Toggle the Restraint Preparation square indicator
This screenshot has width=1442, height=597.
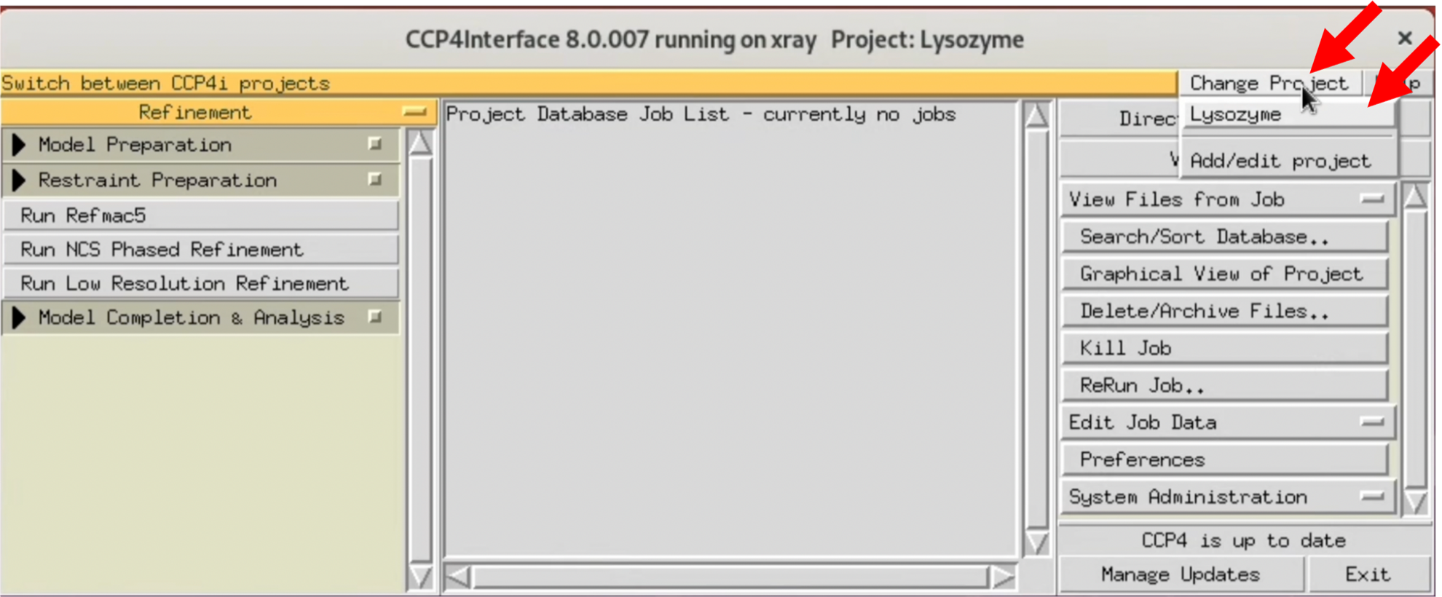375,179
